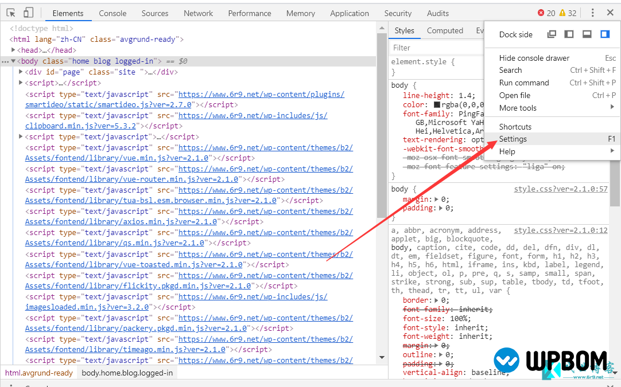This screenshot has height=387, width=621.
Task: Open the packery.pkgd.min.js script link
Action: point(189,323)
